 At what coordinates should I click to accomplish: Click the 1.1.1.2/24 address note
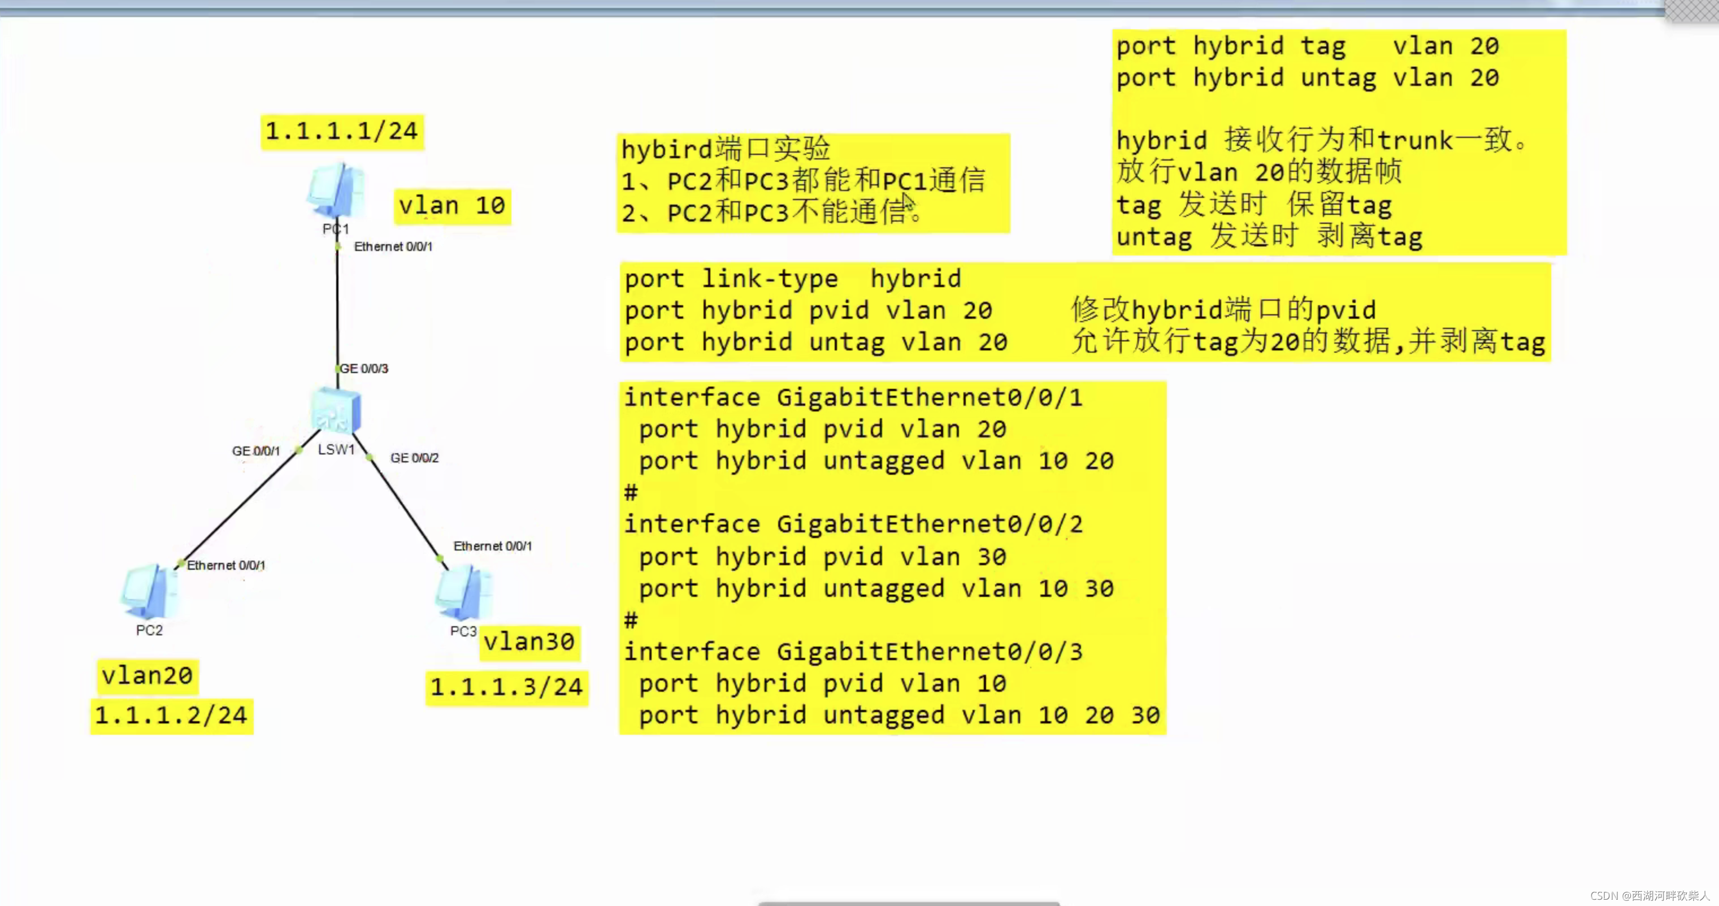[x=171, y=716]
